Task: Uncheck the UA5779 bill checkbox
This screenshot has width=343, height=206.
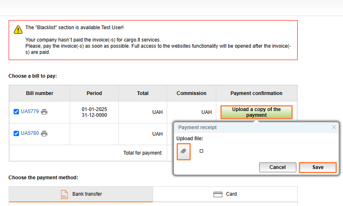Action: [17, 111]
